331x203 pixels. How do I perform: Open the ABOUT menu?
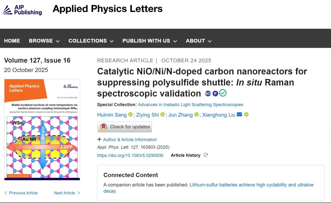coord(198,41)
